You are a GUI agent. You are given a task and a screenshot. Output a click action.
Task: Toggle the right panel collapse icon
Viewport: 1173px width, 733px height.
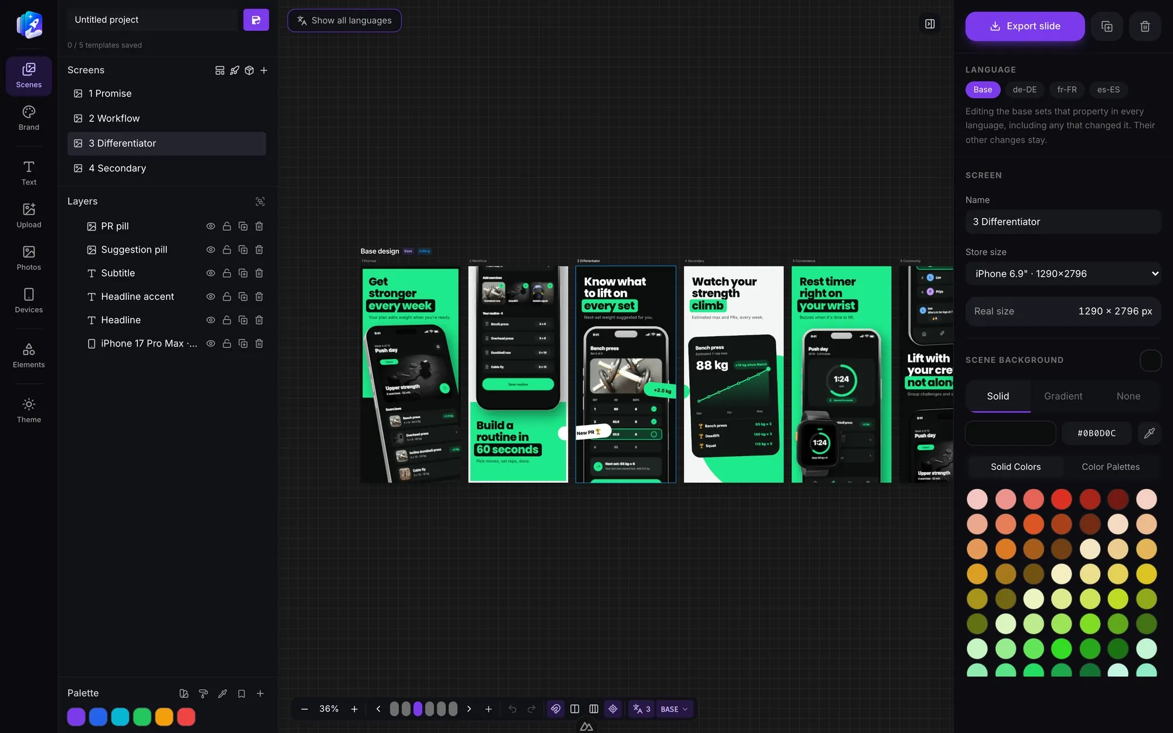coord(930,24)
